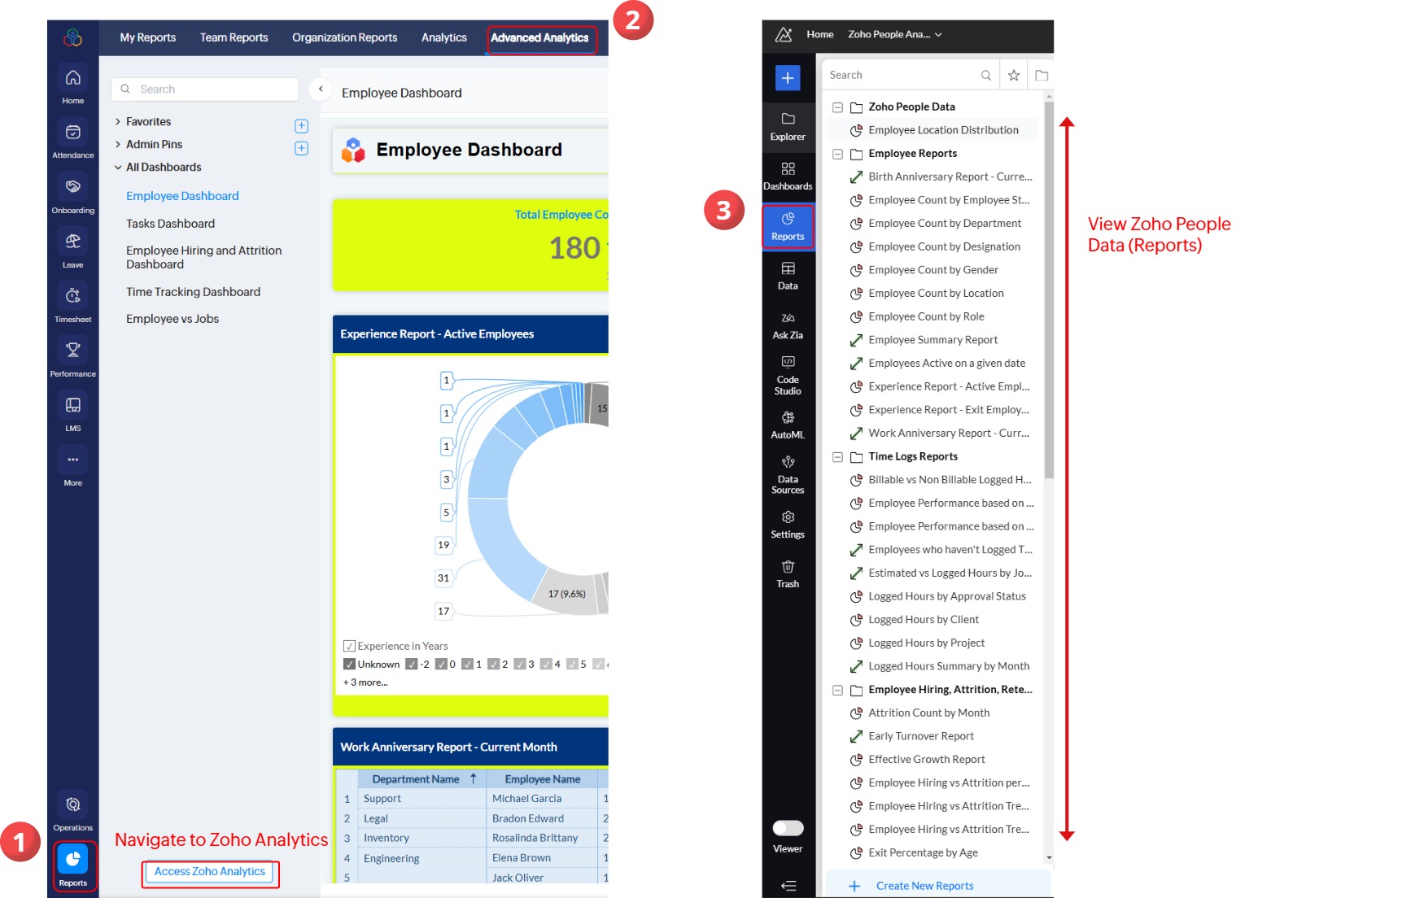Open the LMS module icon
Screen dimensions: 1402x898
pyautogui.click(x=72, y=412)
